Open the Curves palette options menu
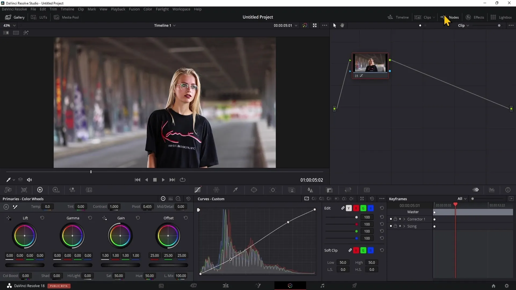This screenshot has width=516, height=290. (382, 199)
